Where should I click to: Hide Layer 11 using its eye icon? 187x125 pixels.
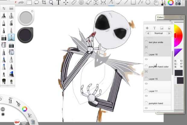pyautogui.click(x=146, y=83)
